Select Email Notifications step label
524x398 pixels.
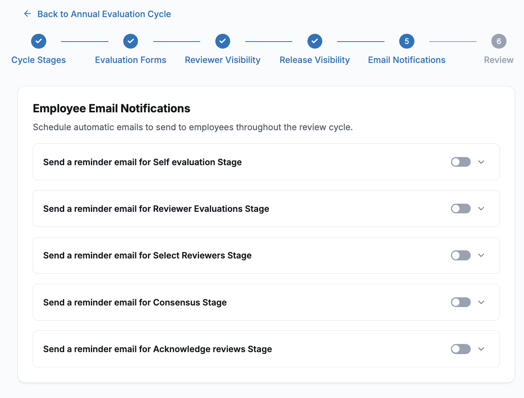[407, 60]
